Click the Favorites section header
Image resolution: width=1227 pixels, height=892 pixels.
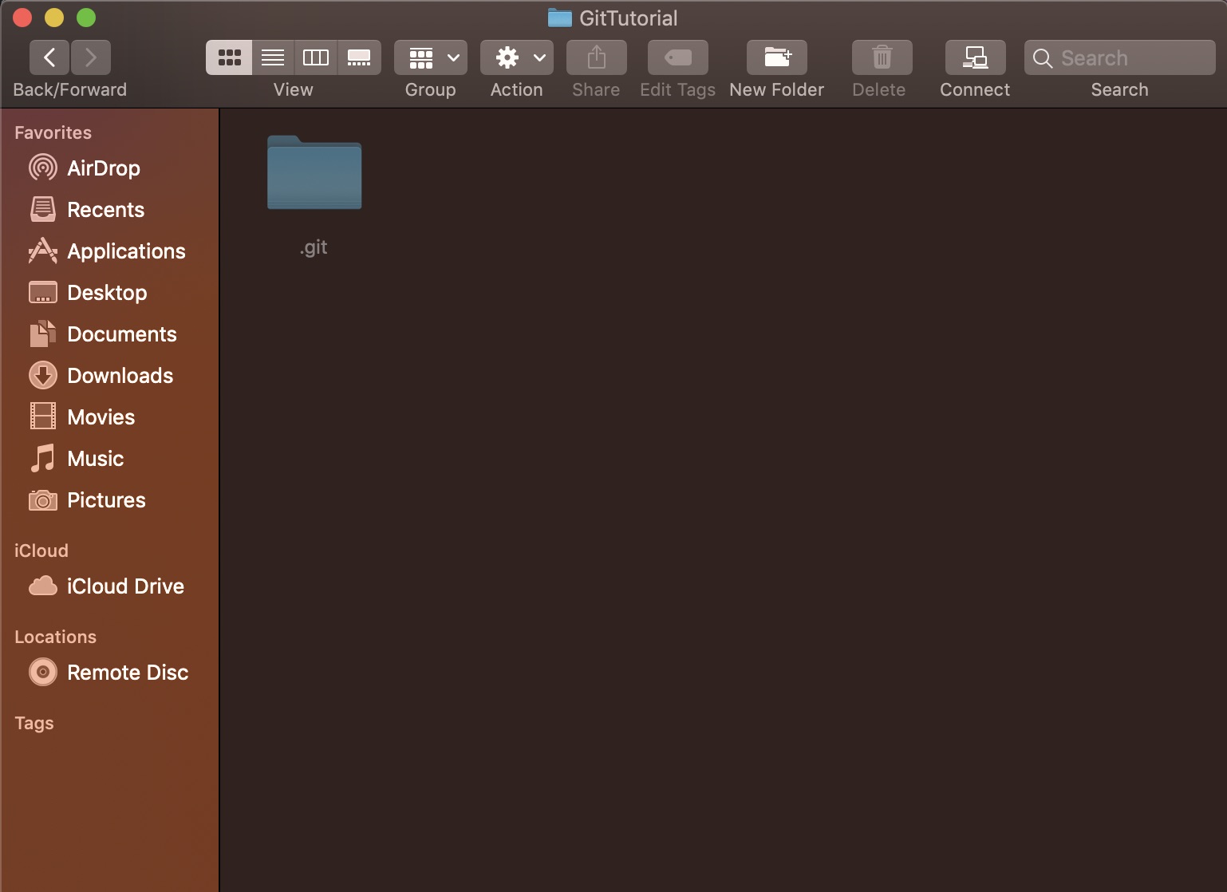(x=53, y=132)
